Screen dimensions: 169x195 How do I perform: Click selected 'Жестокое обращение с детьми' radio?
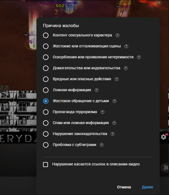pos(46,101)
